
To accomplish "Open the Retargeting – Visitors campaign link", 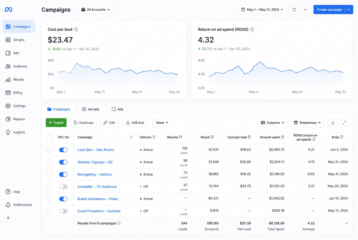I will coord(94,174).
